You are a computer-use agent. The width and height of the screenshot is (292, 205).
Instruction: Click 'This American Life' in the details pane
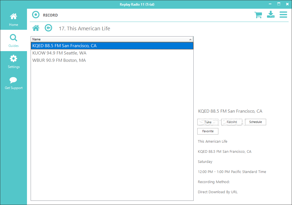[x=212, y=141]
